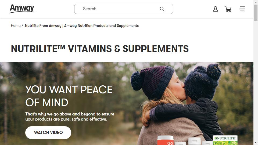The width and height of the screenshot is (258, 145).
Task: Open the hamburger menu icon
Action: pos(242,9)
